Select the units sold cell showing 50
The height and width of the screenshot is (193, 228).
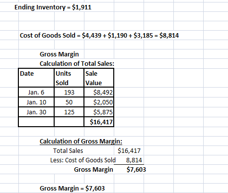(69, 102)
